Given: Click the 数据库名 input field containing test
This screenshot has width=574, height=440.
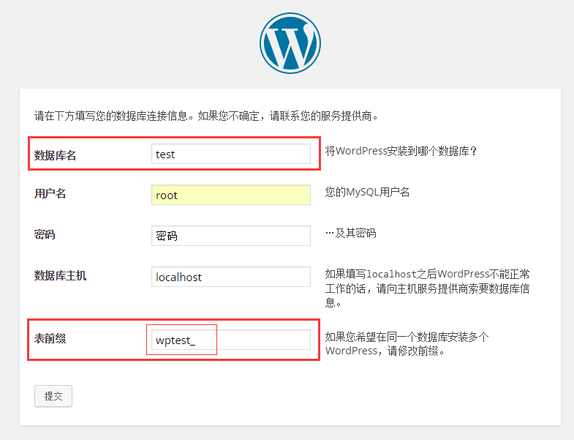Looking at the screenshot, I should click(231, 154).
